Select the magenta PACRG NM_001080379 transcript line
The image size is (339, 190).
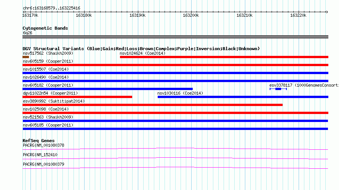pos(175,168)
